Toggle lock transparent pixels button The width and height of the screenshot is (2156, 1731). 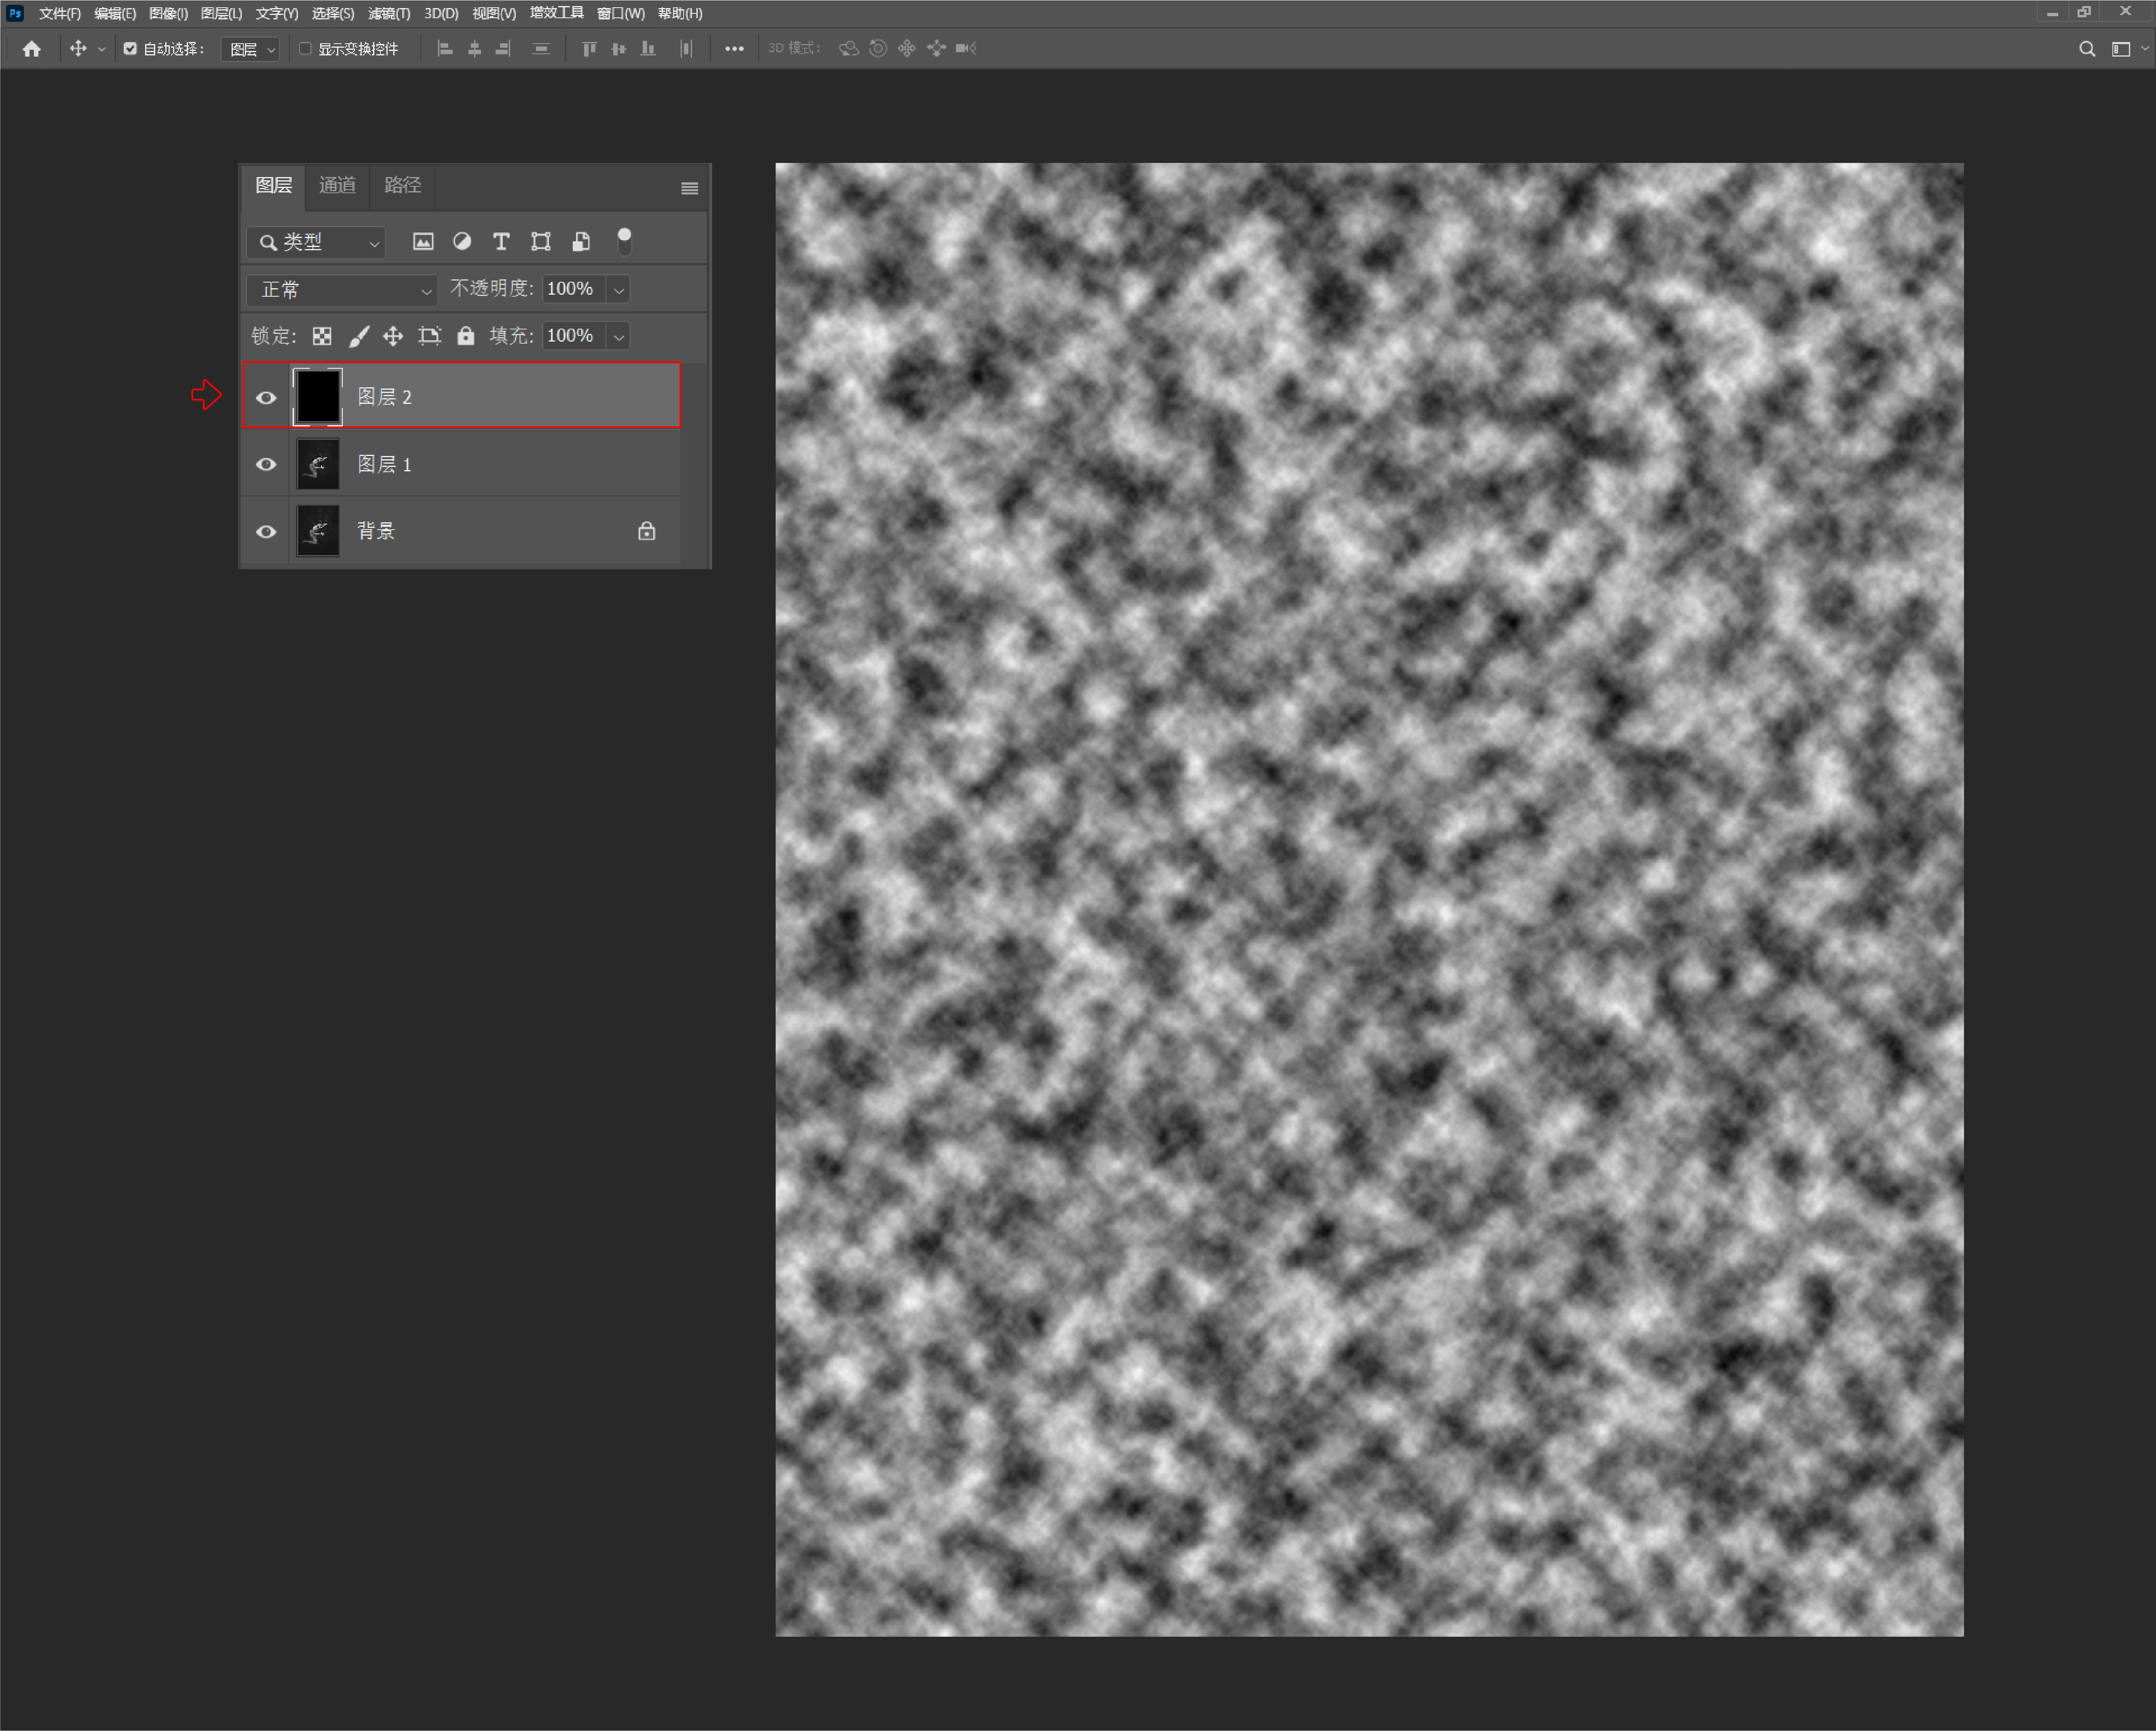(322, 336)
